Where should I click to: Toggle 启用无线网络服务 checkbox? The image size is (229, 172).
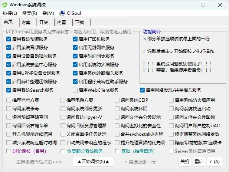click(x=75, y=48)
